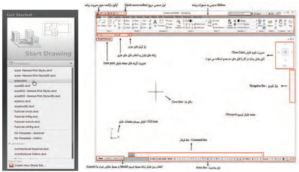The height and width of the screenshot is (172, 299).
Task: Select template acad -Named Plot Styles.dwt
Action: click(33, 70)
